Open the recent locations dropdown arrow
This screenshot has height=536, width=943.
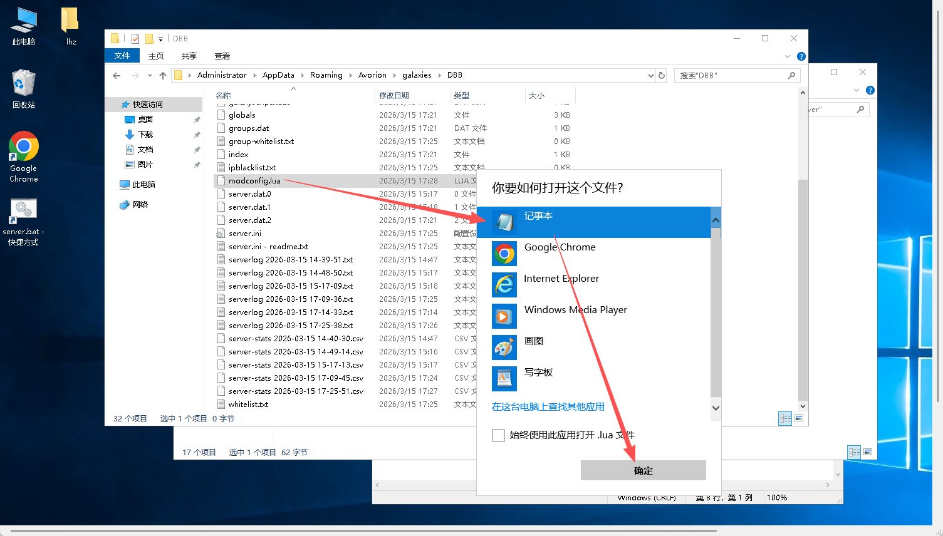[x=150, y=75]
